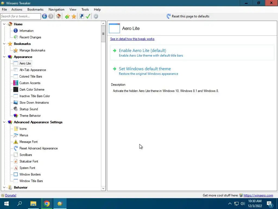The image size is (278, 209).
Task: Open the View menu
Action: (x=73, y=10)
